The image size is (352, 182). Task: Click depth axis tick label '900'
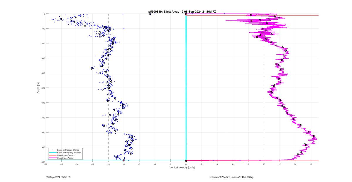tap(43, 147)
